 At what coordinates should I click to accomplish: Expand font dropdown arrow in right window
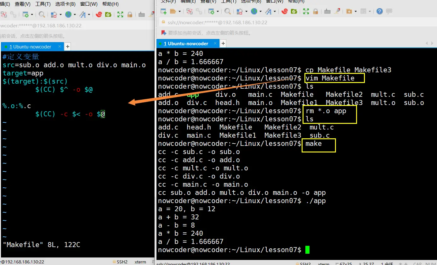(275, 11)
